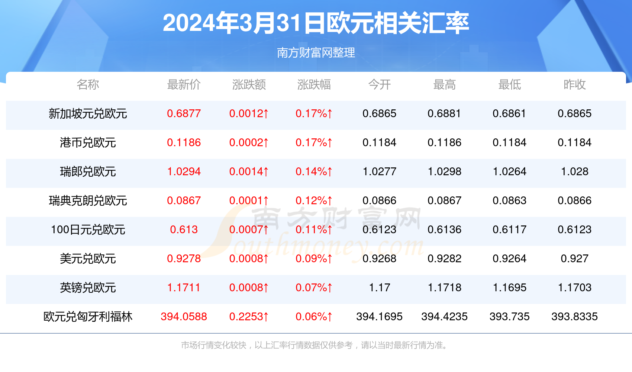Click latest price 0.1186 in 港币 row
The width and height of the screenshot is (632, 372).
pos(184,142)
